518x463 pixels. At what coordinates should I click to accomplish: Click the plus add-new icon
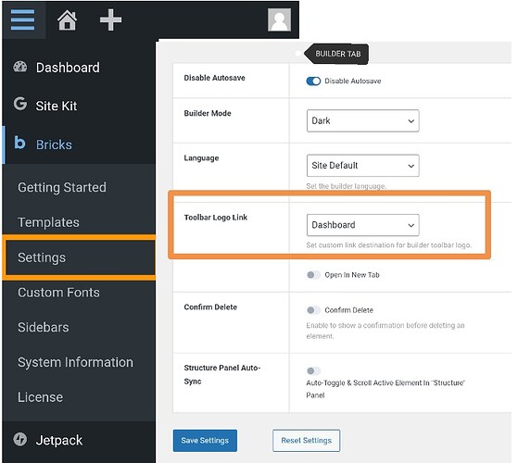tap(110, 20)
